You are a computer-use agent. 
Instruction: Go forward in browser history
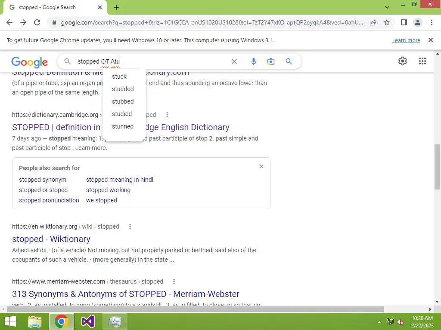click(x=23, y=22)
